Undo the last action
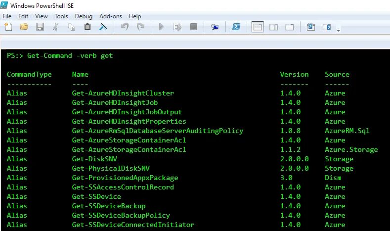Image resolution: width=390 pixels, height=231 pixels. click(125, 27)
